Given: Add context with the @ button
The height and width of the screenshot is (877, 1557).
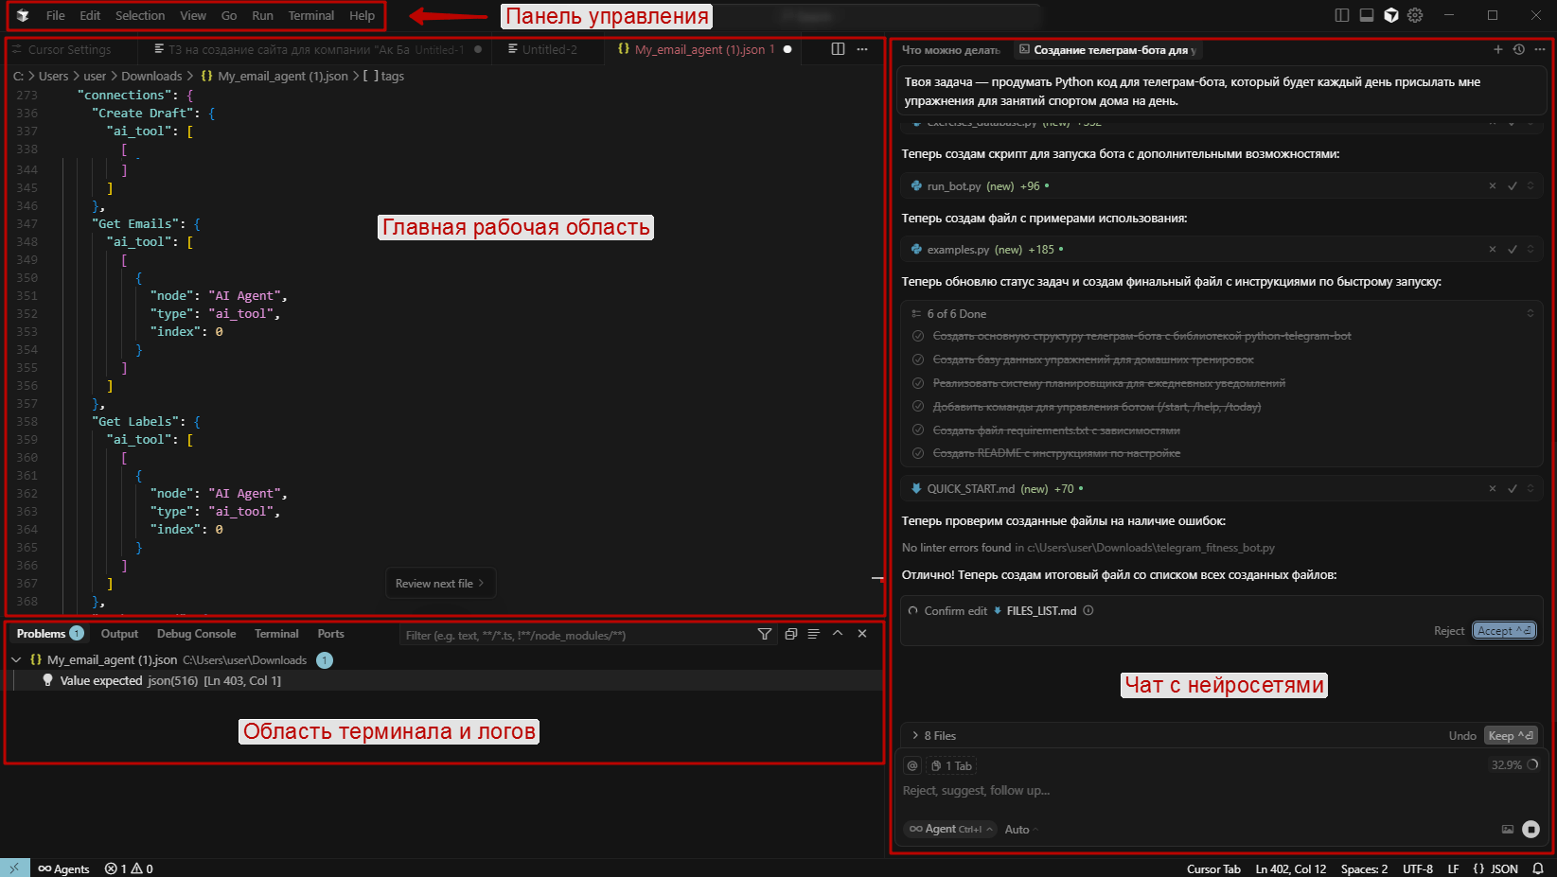Looking at the screenshot, I should click(912, 766).
